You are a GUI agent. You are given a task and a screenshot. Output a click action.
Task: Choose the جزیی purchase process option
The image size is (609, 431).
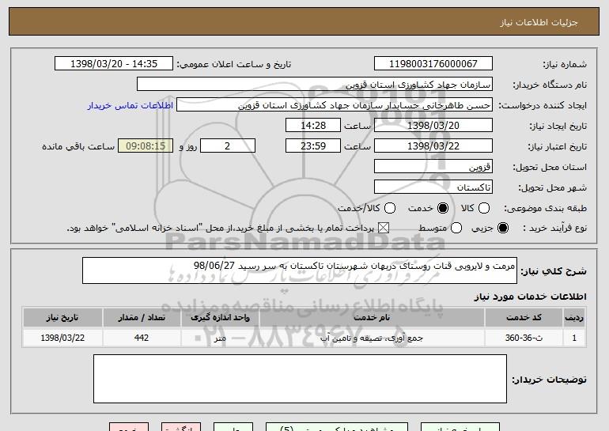[502, 228]
